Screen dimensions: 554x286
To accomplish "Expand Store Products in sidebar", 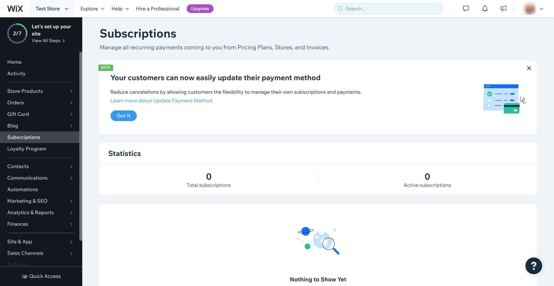I will (40, 91).
